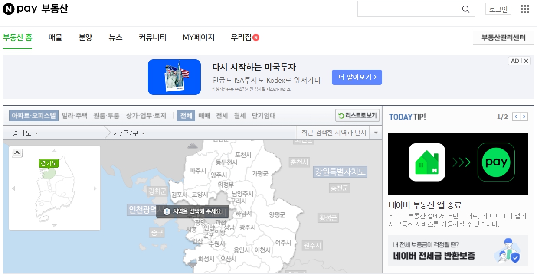
Task: Click 화성시 on the map
Action: (x=206, y=259)
